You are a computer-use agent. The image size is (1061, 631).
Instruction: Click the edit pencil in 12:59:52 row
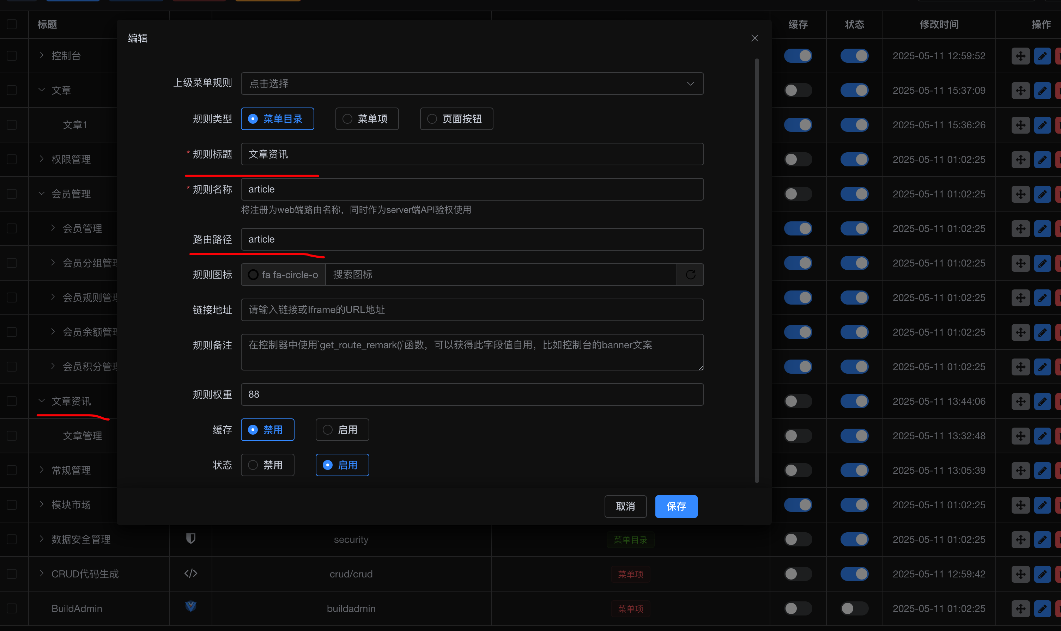click(x=1042, y=56)
